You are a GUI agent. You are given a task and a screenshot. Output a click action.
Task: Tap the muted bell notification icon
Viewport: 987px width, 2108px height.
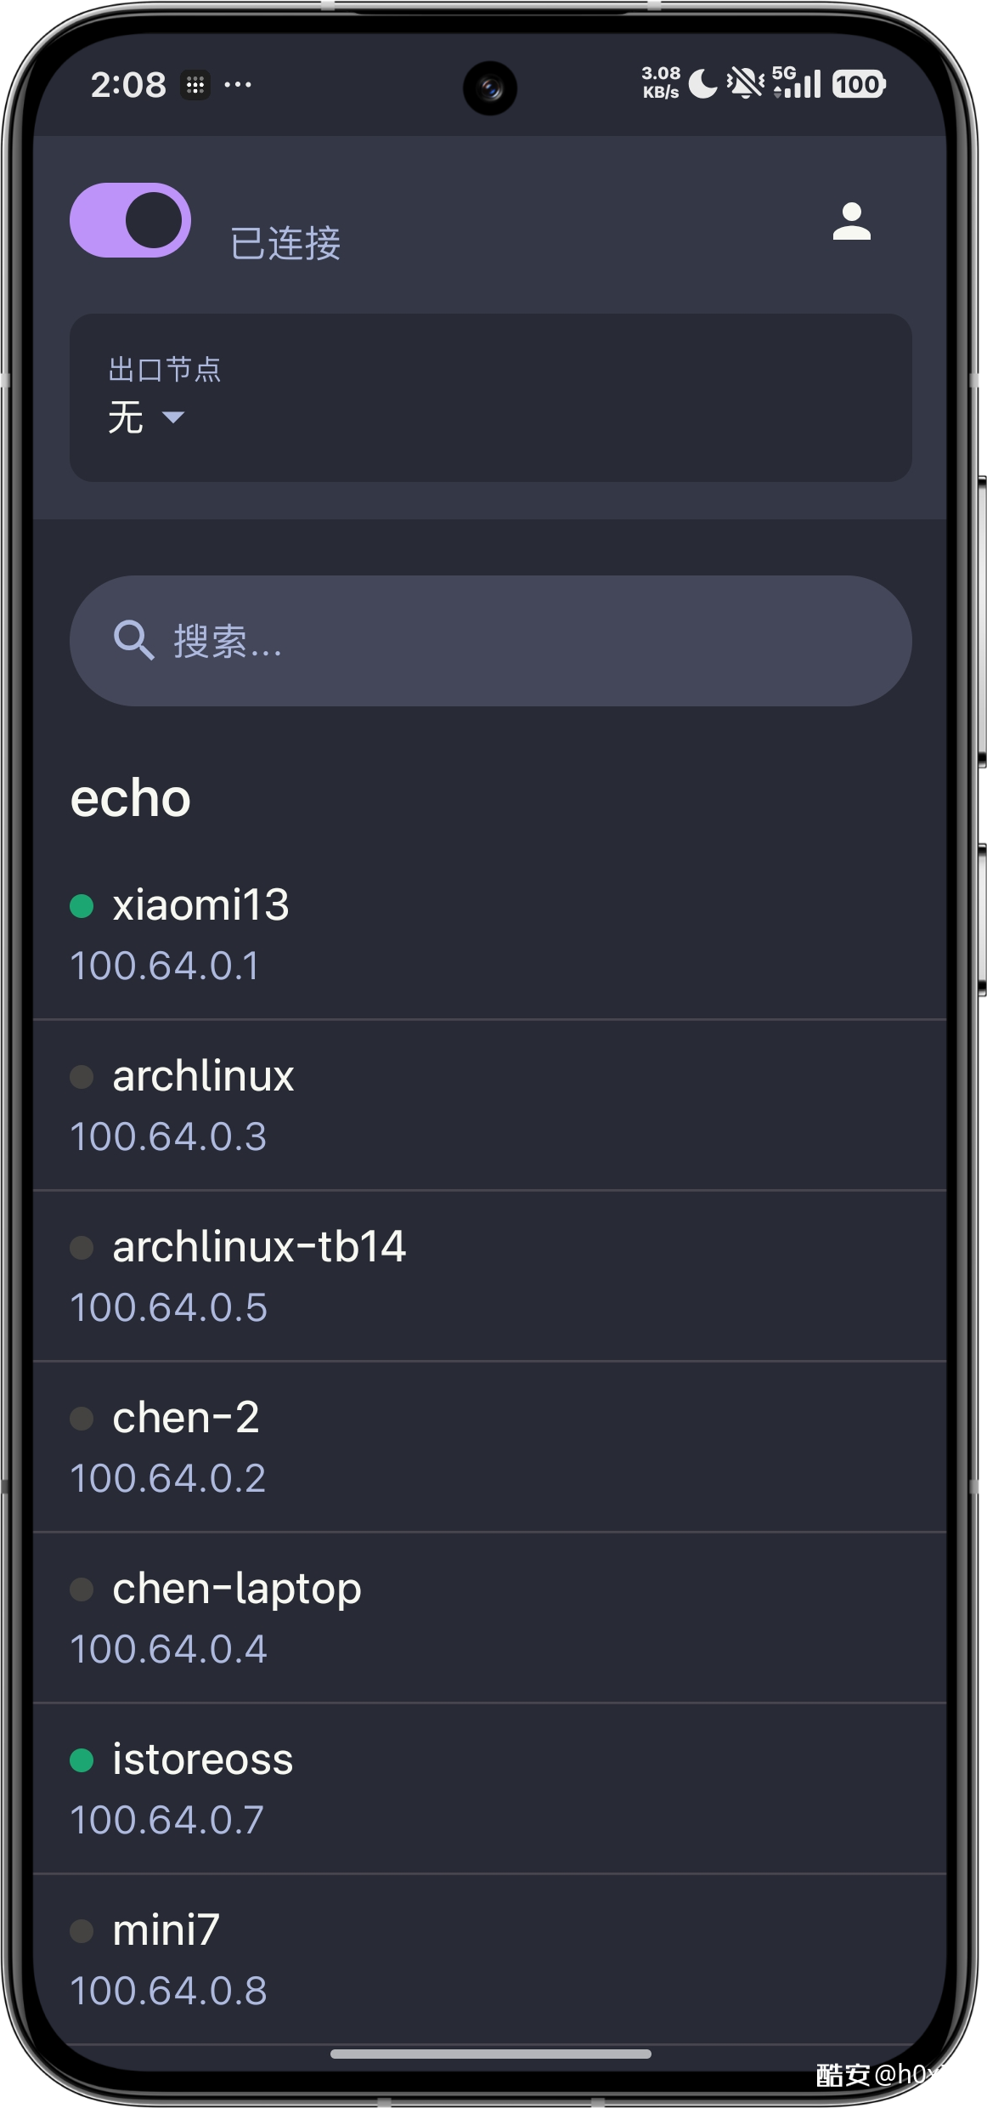pyautogui.click(x=745, y=83)
